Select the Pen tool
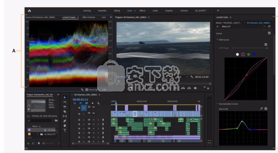This screenshot has width=278, height=153. click(x=65, y=121)
